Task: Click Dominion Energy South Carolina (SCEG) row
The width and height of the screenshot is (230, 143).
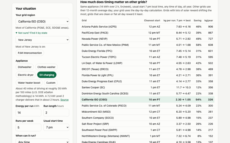Action: point(147,94)
